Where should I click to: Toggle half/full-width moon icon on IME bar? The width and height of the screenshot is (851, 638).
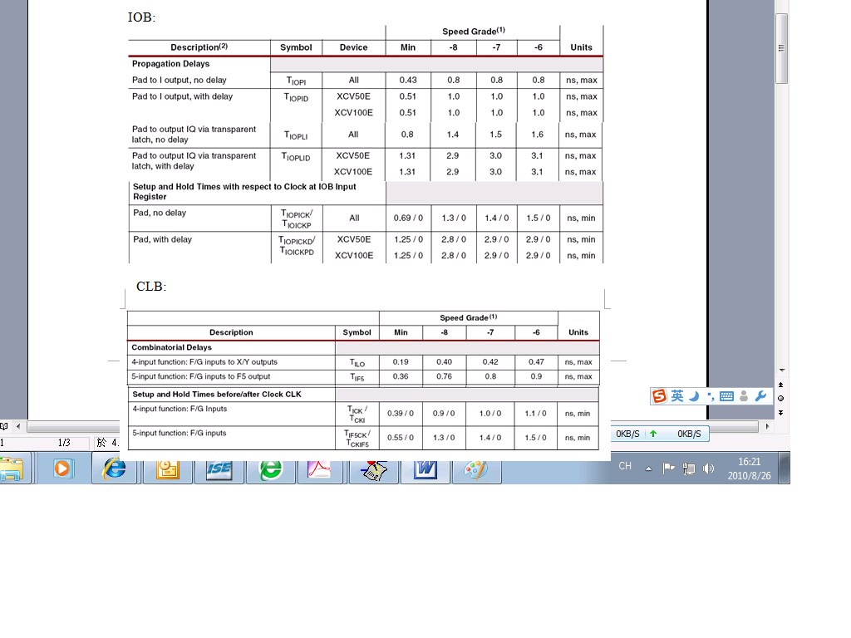pos(695,396)
